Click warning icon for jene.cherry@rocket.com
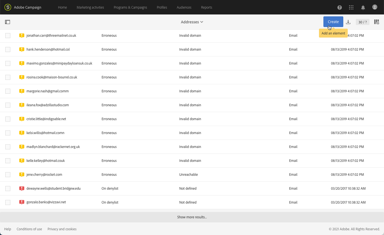The width and height of the screenshot is (384, 235). click(x=22, y=175)
